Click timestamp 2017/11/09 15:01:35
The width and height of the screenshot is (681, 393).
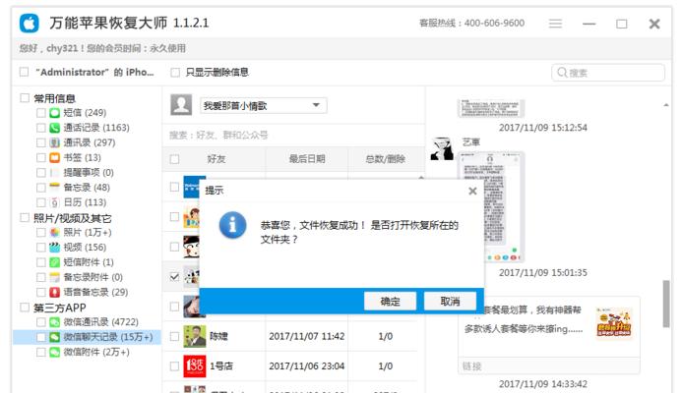(x=543, y=273)
